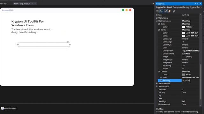Select the 'The beat ui toolkit' description label
Viewport: 204px width, 114px height.
[x=31, y=31]
